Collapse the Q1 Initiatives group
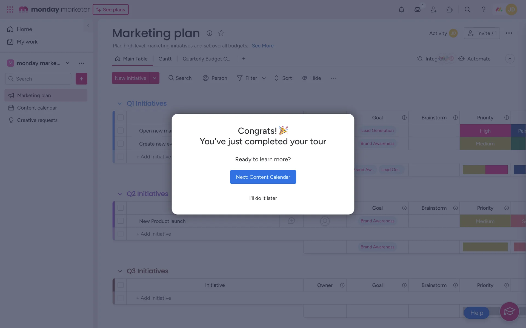Viewport: 526px width, 328px height. (120, 104)
